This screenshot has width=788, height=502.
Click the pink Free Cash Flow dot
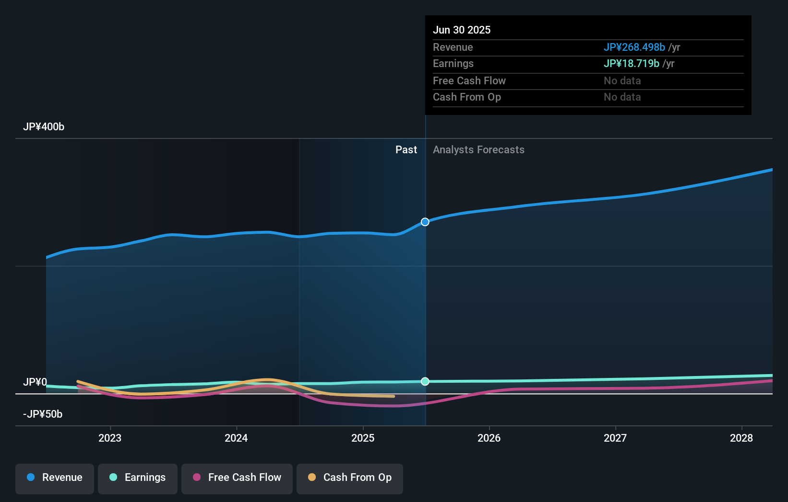coord(197,478)
